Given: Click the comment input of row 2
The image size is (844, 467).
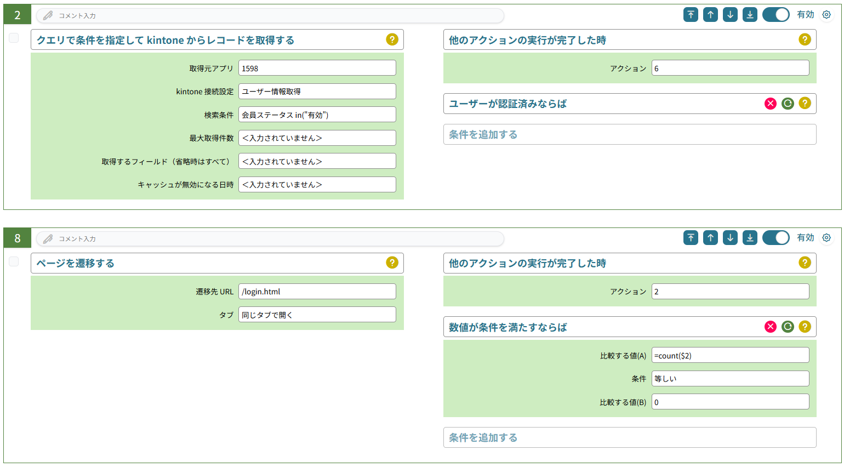Looking at the screenshot, I should (270, 15).
